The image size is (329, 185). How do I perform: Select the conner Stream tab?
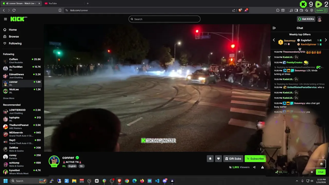click(x=21, y=3)
